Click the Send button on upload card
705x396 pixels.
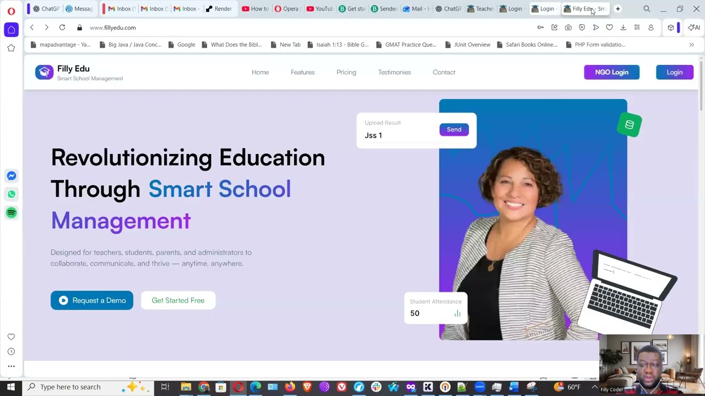pyautogui.click(x=454, y=129)
